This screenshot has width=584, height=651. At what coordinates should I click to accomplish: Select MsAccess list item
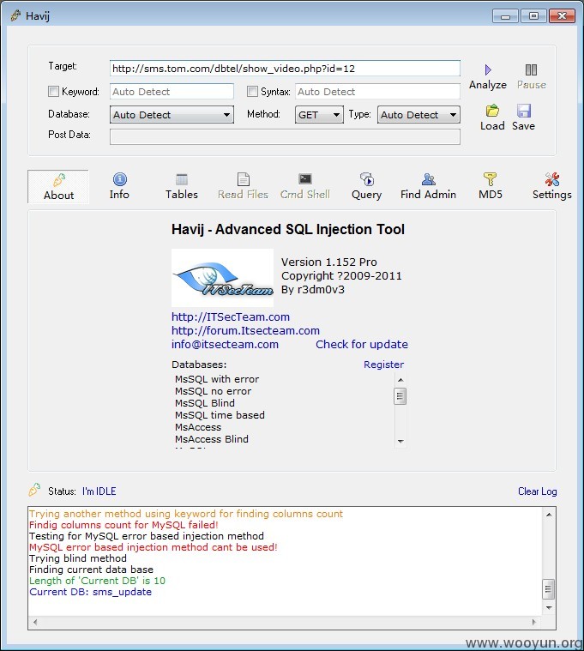(x=198, y=427)
